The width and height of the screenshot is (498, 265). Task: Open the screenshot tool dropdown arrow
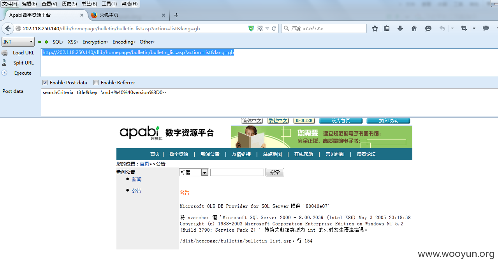point(474,28)
